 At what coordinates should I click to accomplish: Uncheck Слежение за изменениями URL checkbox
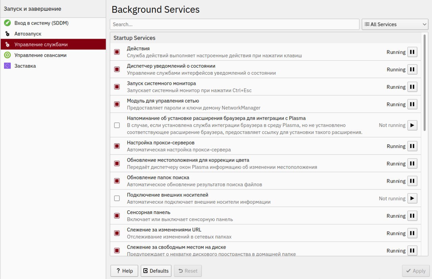click(x=117, y=233)
